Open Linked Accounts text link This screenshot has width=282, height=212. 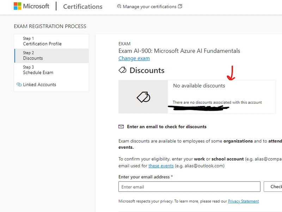[x=39, y=85]
